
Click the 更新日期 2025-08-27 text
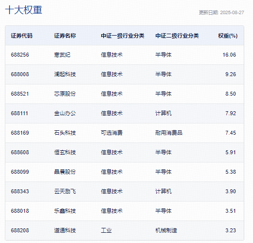pyautogui.click(x=221, y=13)
